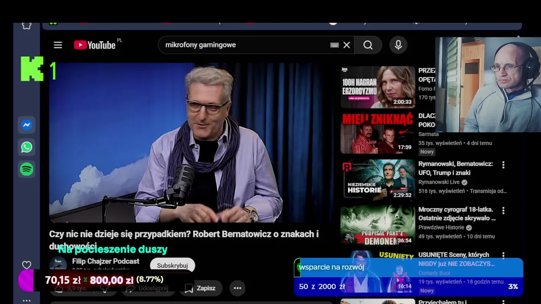This screenshot has height=304, width=541.
Task: Click the '35 tys. wyświetleń • 4 dni temu' text
Action: (x=455, y=143)
